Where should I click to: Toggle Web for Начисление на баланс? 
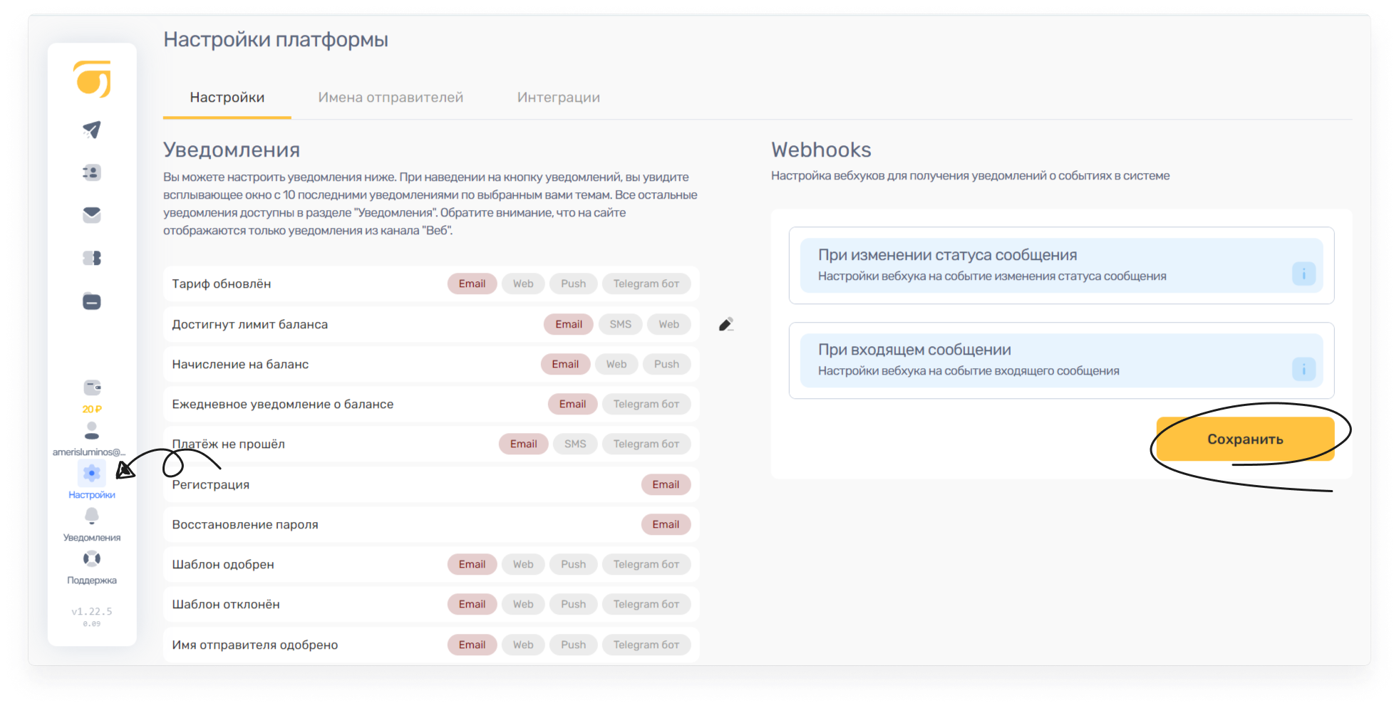click(x=616, y=364)
